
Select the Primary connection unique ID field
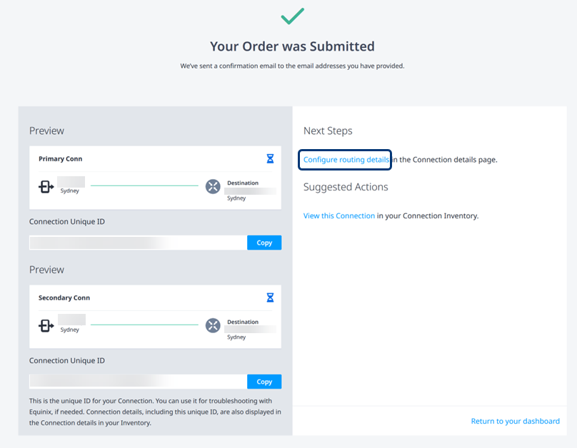coord(139,243)
